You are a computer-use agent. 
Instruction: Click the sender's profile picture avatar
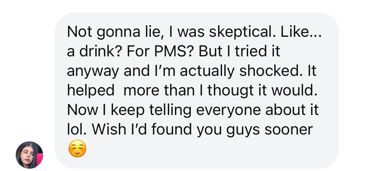tap(29, 155)
